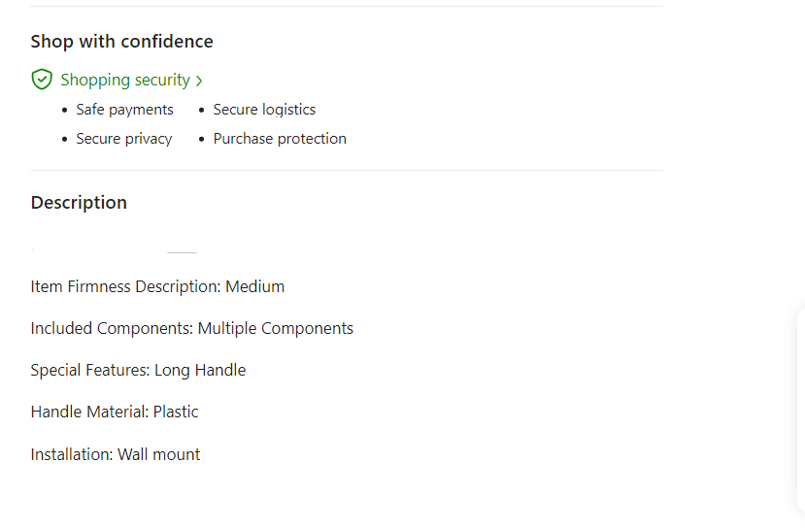Click the Safe payments bullet item
Image resolution: width=805 pixels, height=528 pixels.
(124, 110)
